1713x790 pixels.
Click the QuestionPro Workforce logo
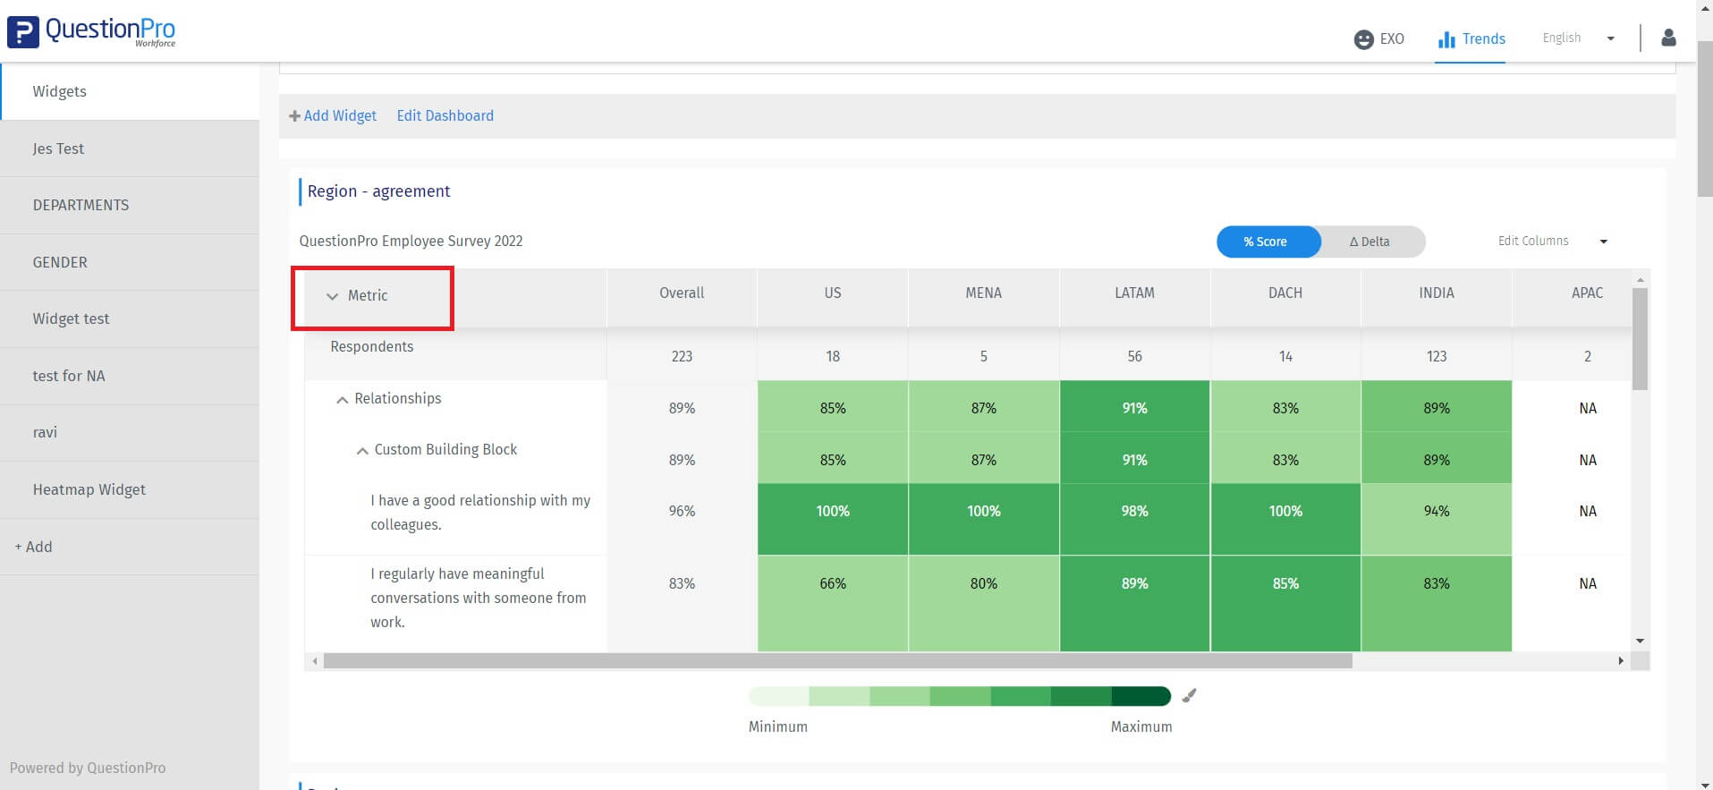pos(91,31)
